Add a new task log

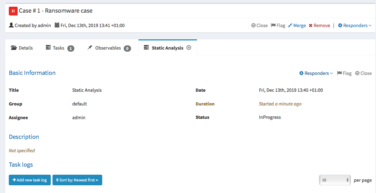click(30, 180)
